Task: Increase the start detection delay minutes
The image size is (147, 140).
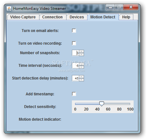Action: pos(81,77)
